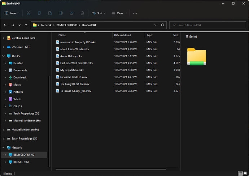Switch to large thumbnails view in status bar
Viewport: 249px width, 176px height.
[245, 173]
